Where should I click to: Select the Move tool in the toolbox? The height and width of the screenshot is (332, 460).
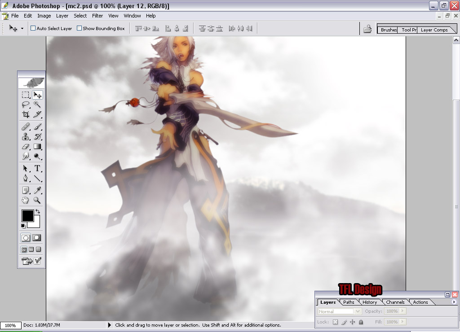point(37,95)
